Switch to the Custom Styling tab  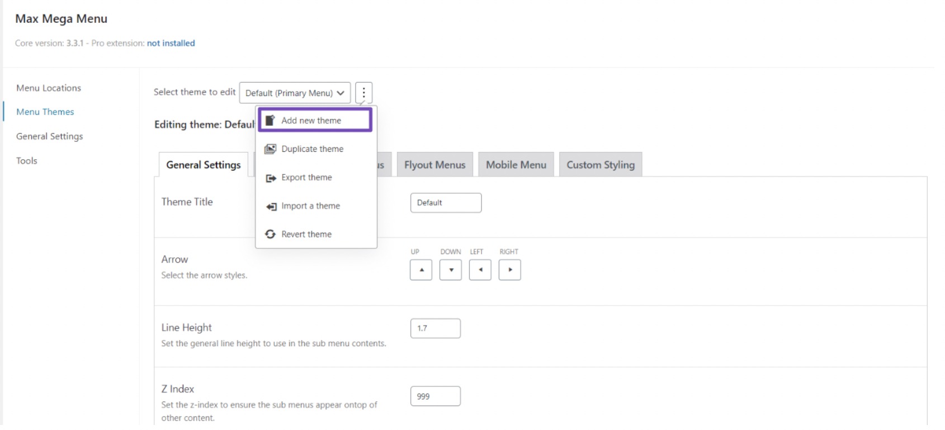601,165
